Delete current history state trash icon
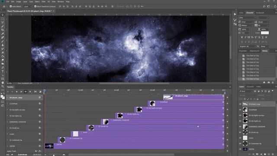 click(x=273, y=82)
